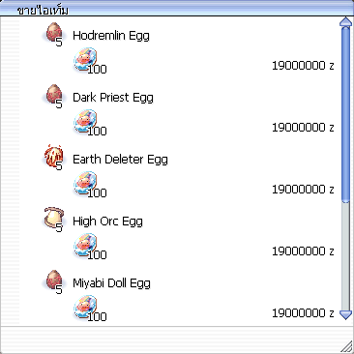The image size is (354, 354).
Task: Click the High Orc Egg item icon
Action: 54,219
